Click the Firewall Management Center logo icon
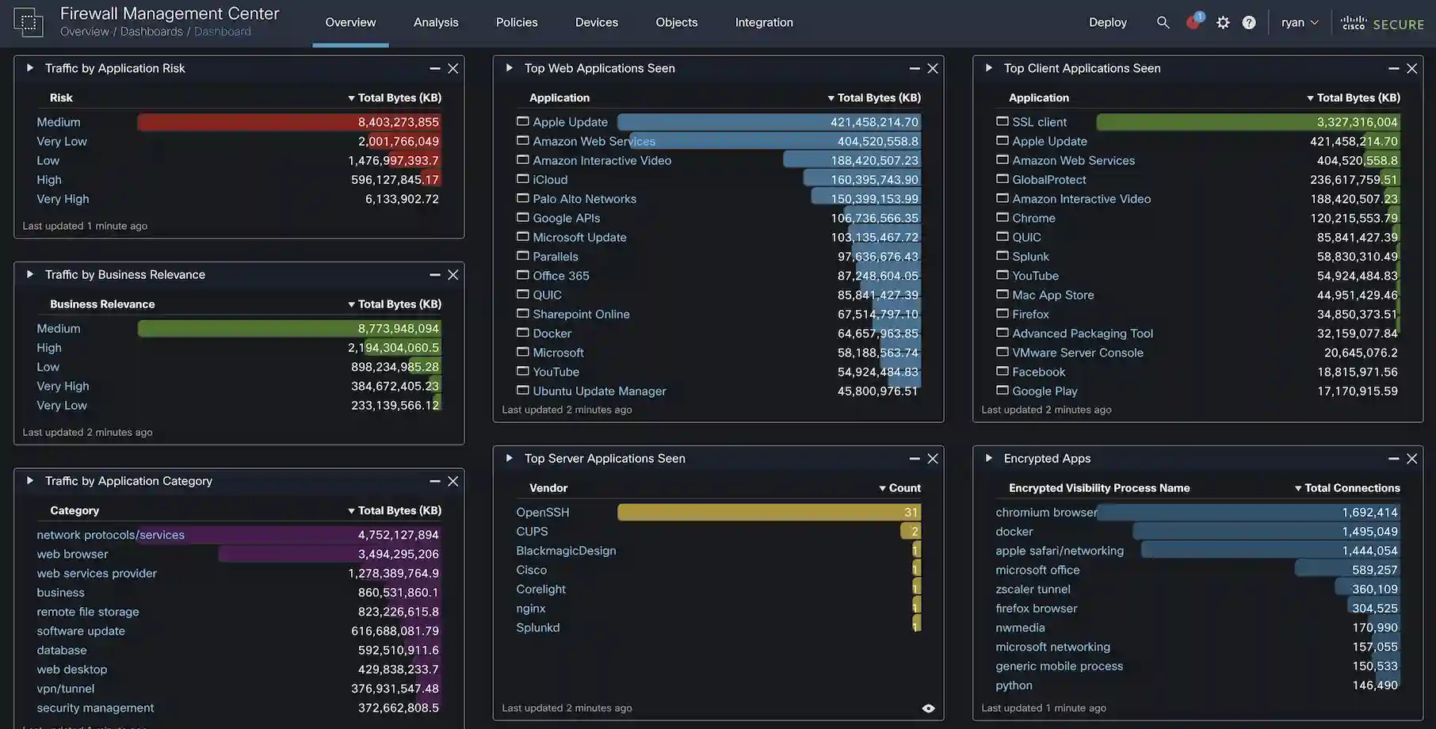 coord(29,21)
